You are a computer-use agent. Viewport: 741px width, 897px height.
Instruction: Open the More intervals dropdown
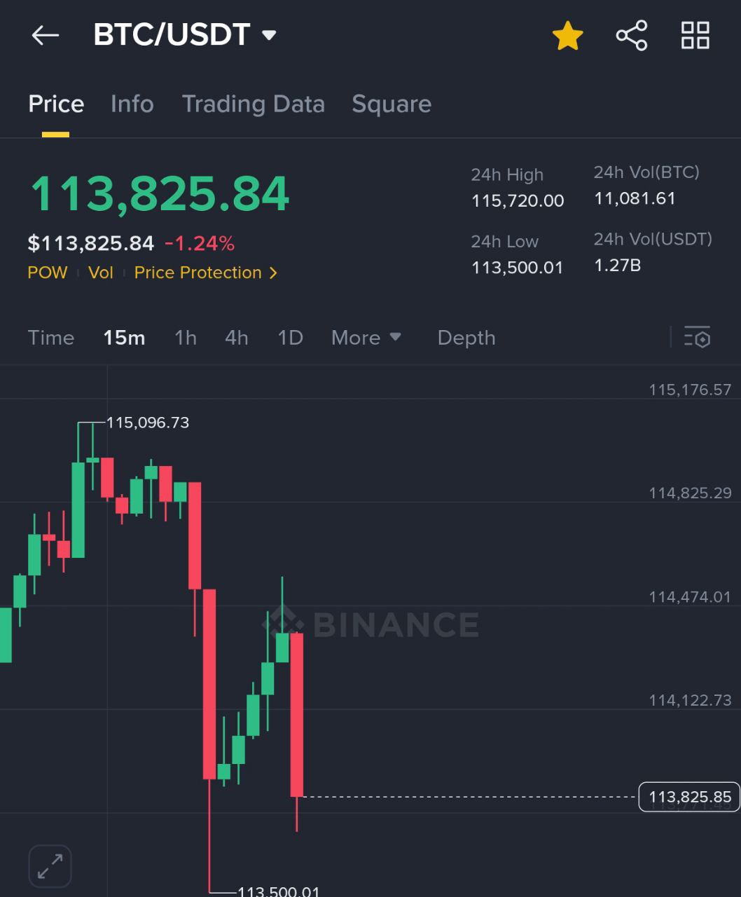[x=366, y=338]
